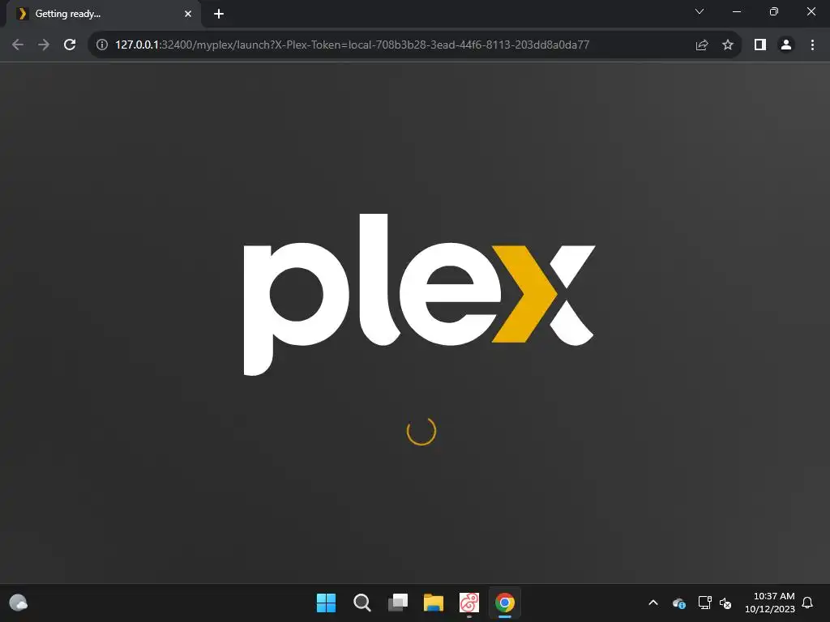Close the "Getting ready..." tab
The width and height of the screenshot is (830, 622).
tap(188, 14)
